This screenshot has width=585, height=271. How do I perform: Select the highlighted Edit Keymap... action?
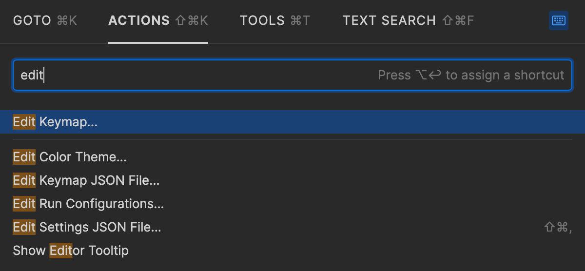pos(55,122)
